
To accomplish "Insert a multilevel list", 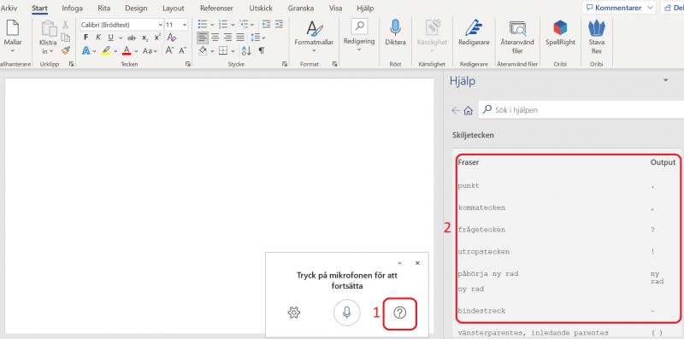I will coord(244,25).
